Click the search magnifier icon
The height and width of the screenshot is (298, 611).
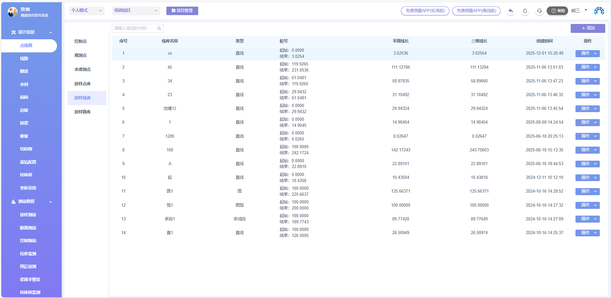point(159,28)
